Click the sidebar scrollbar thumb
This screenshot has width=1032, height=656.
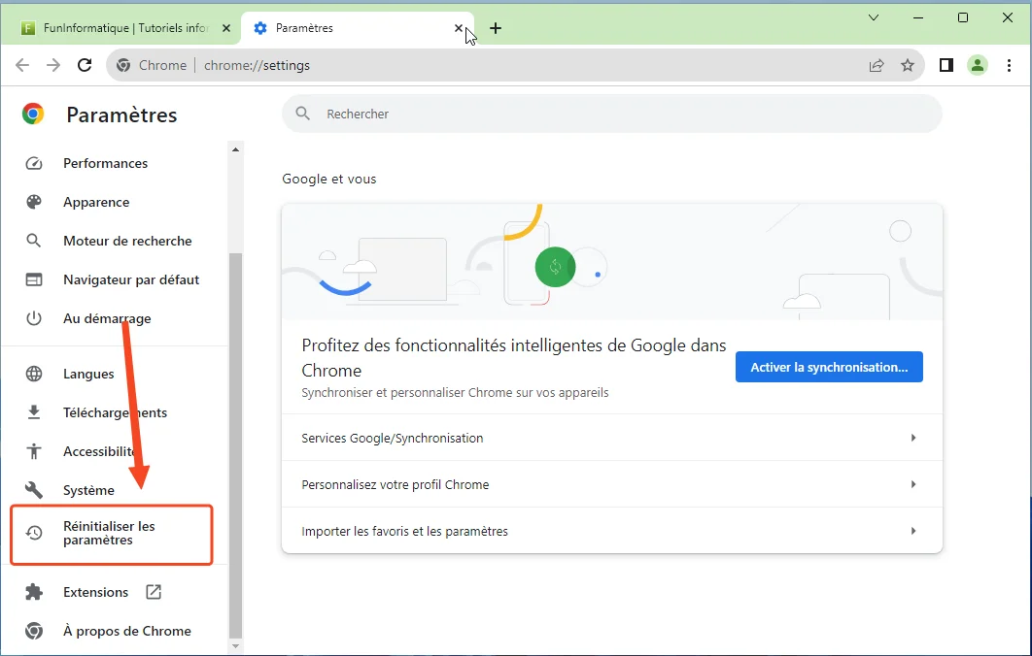(235, 445)
